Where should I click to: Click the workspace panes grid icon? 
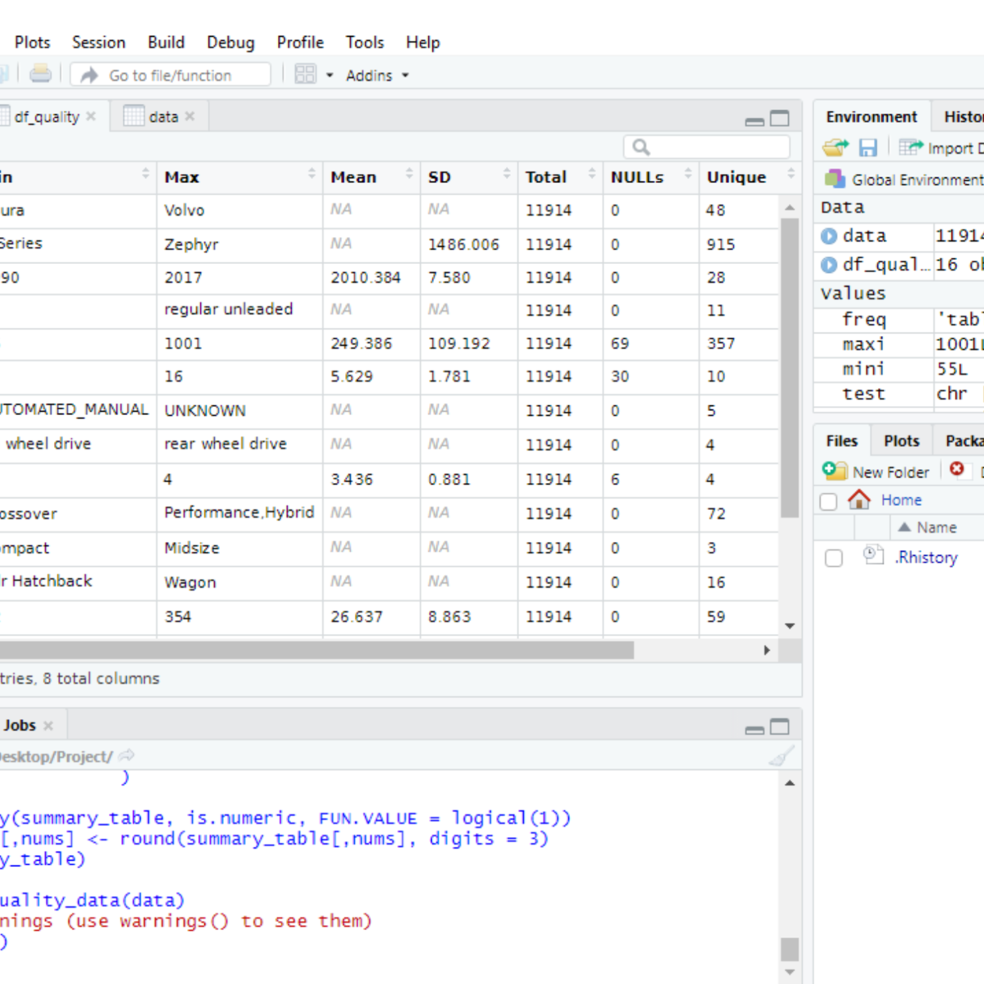[305, 75]
